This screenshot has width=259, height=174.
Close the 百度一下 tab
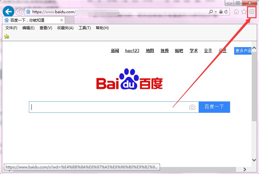pos(61,20)
